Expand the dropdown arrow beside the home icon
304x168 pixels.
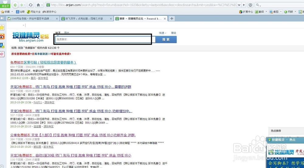(42, 5)
